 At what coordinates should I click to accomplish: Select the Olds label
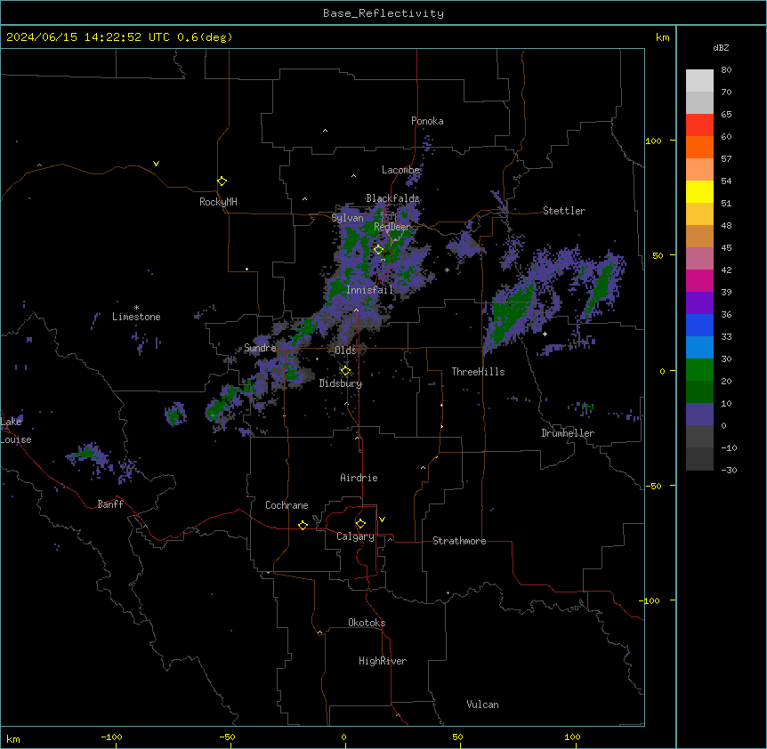click(x=345, y=350)
